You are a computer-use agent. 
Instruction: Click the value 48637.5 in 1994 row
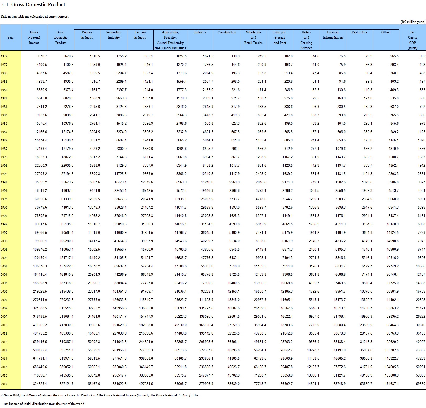click(x=67, y=191)
